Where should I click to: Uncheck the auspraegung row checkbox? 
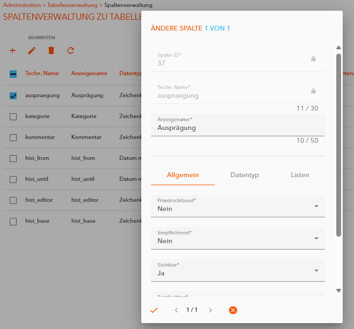[13, 96]
